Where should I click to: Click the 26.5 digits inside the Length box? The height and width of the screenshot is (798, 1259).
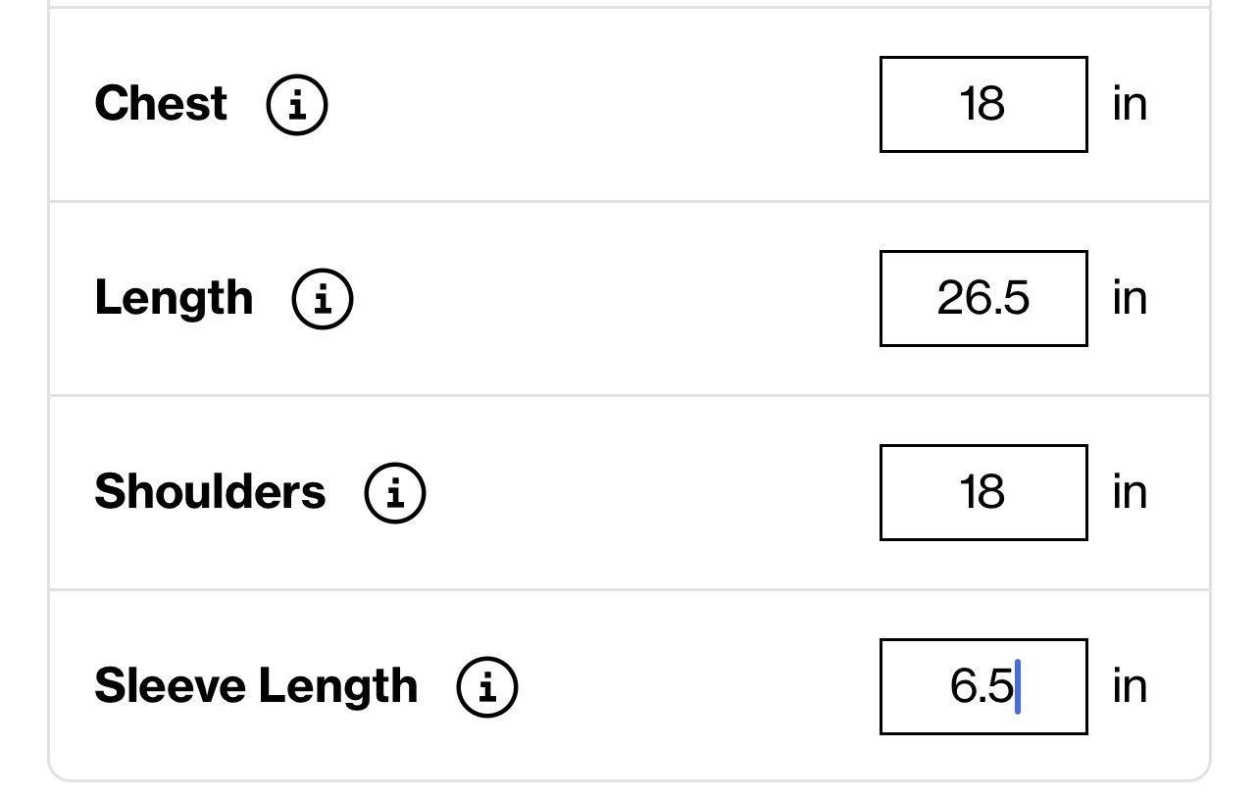click(983, 298)
